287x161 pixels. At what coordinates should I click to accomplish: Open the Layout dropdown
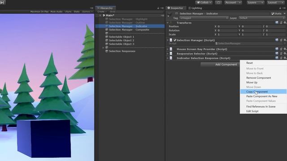[276, 3]
